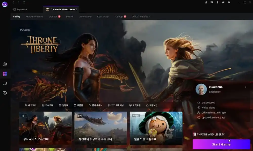
Task: Open 카카오톡 채널 (KakaoTalk channel) link
Action: [116, 105]
